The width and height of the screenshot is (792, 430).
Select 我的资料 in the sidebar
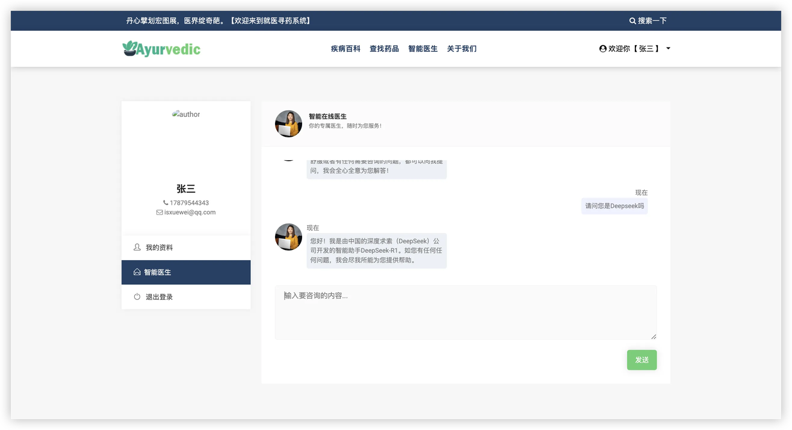click(186, 248)
